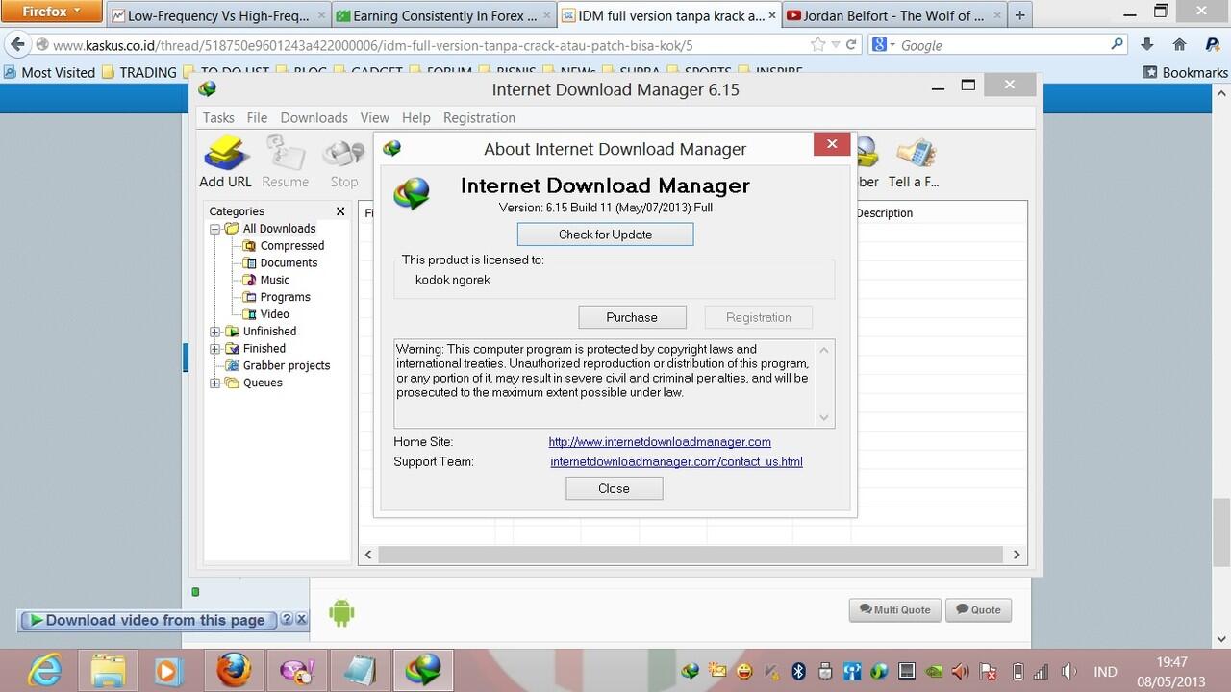Click the Tell a Friend toolbar icon
The image size is (1231, 692).
pyautogui.click(x=915, y=154)
